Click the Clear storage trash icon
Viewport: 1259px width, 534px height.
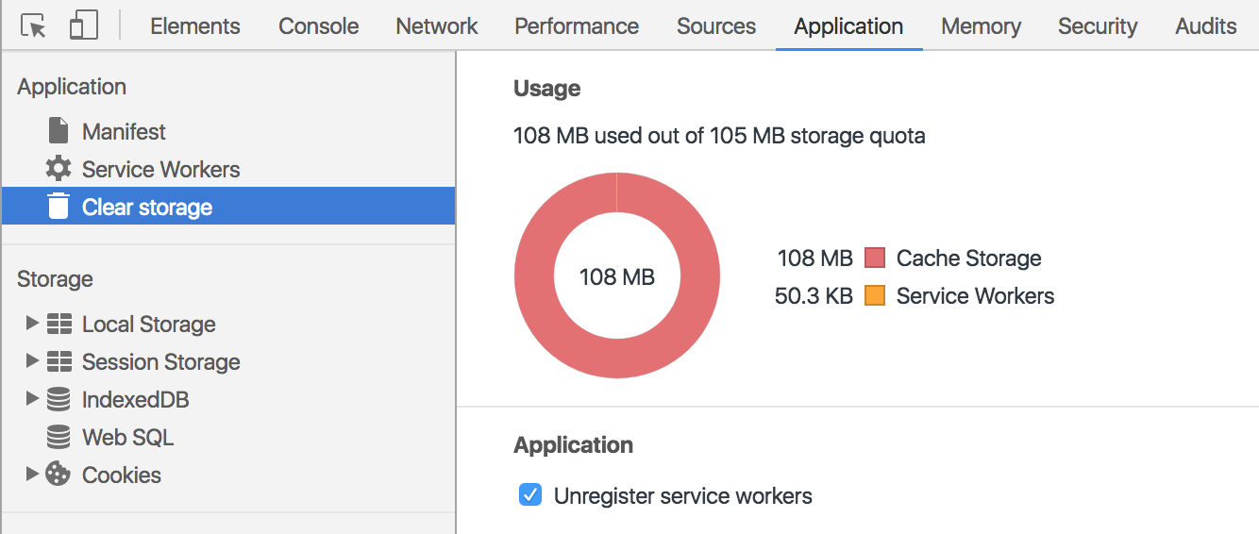click(59, 207)
